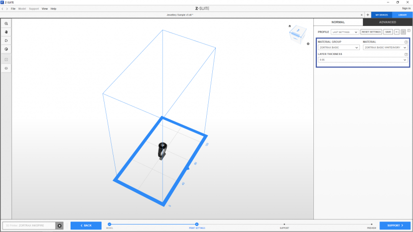Add a new tab with plus

[x=368, y=15]
